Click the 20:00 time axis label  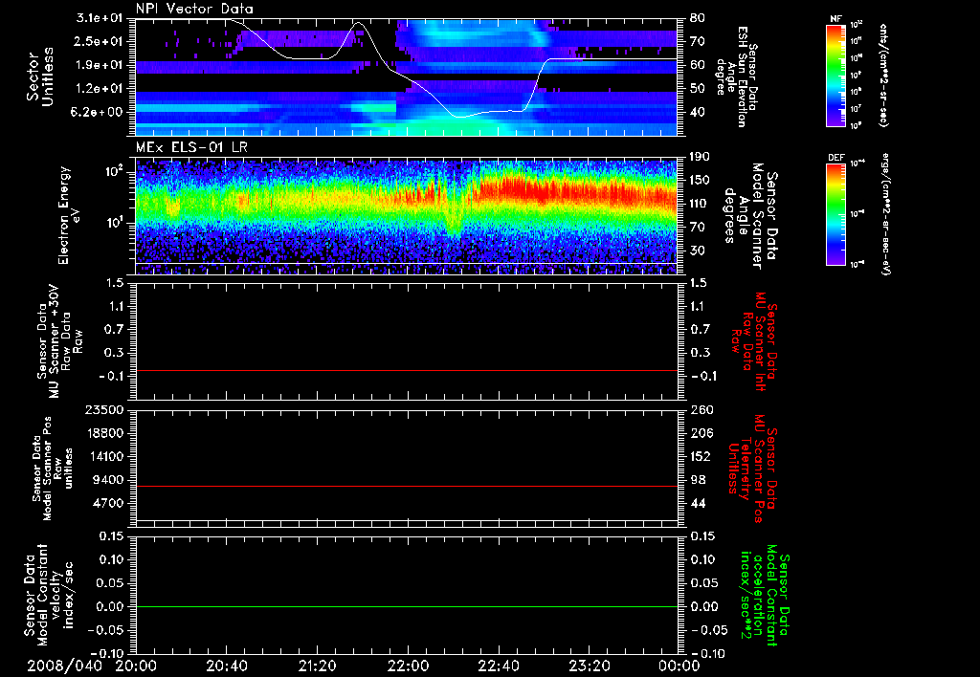tap(137, 666)
